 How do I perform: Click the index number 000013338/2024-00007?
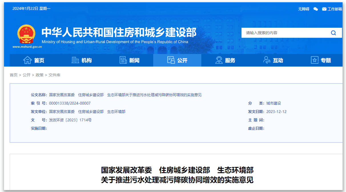tap(70, 103)
